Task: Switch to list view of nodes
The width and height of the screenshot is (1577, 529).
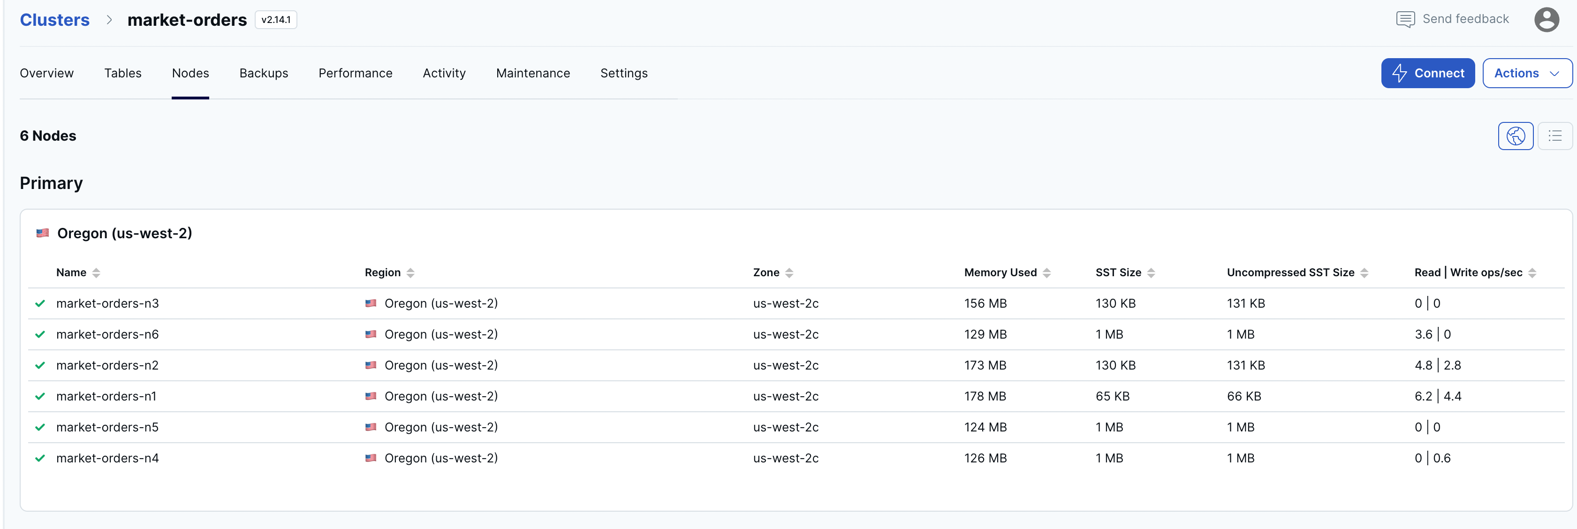Action: click(x=1555, y=136)
